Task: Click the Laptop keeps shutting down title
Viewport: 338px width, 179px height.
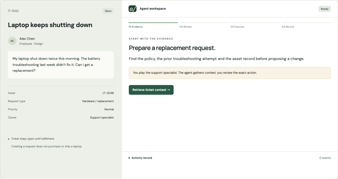Action: click(x=50, y=25)
